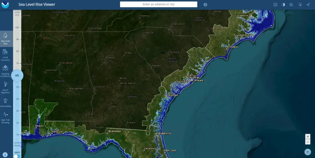
Task: Open the legend list icon
Action: (291, 5)
